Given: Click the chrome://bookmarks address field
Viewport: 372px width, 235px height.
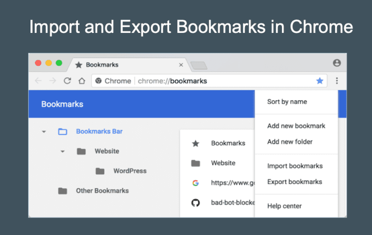Looking at the screenshot, I should point(209,81).
